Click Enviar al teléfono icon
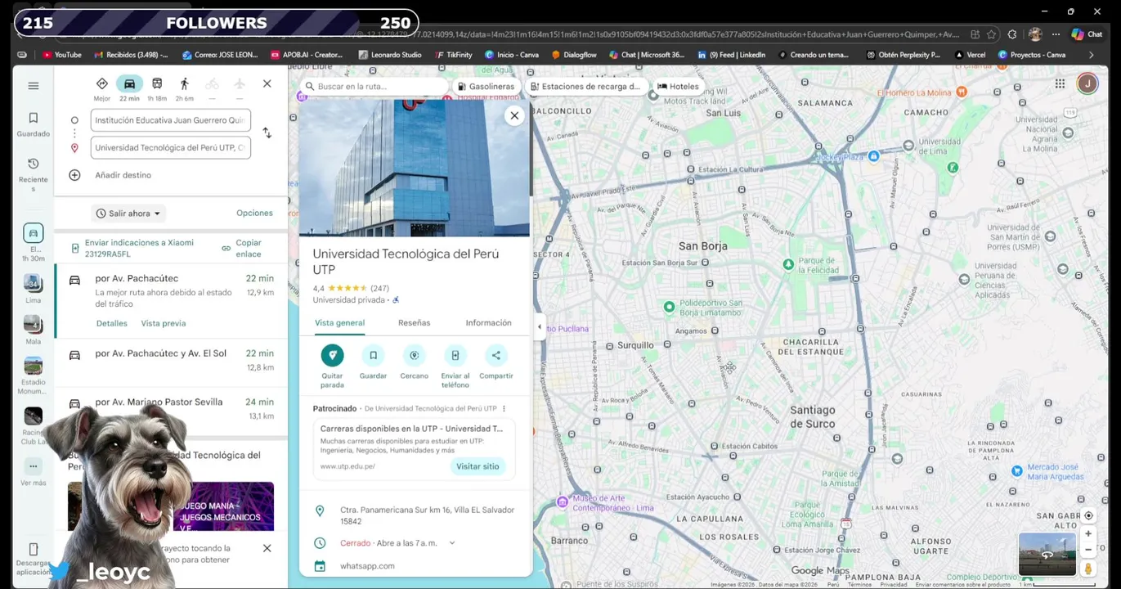The height and width of the screenshot is (589, 1121). [455, 355]
